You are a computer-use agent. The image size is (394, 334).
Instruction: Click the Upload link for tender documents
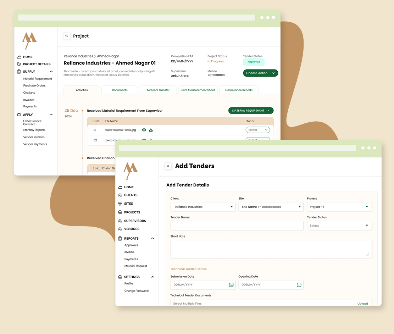click(x=362, y=304)
